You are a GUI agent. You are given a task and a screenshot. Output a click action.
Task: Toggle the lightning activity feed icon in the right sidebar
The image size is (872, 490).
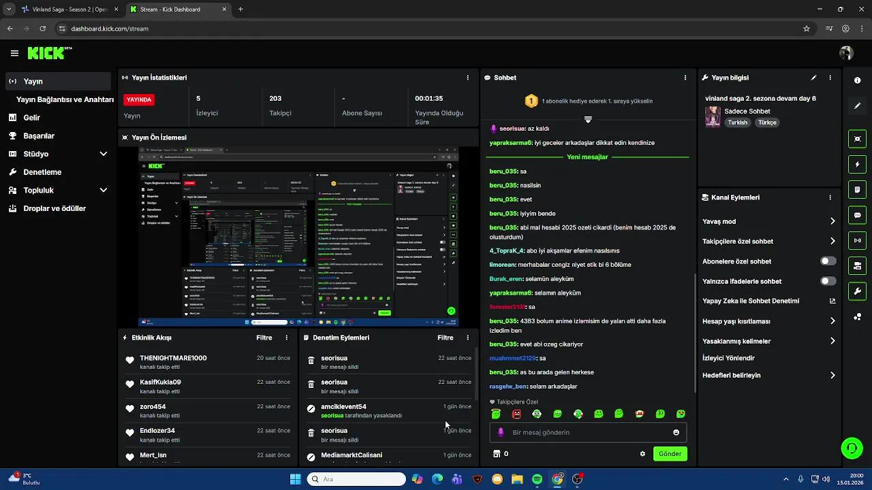[857, 164]
